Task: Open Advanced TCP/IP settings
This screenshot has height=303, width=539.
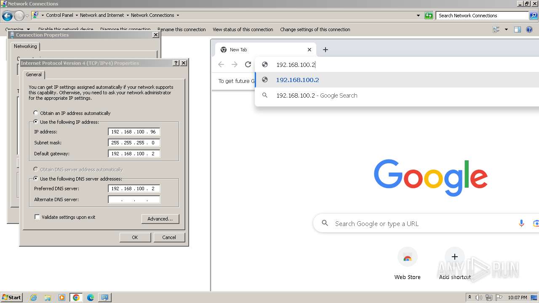Action: pos(160,219)
